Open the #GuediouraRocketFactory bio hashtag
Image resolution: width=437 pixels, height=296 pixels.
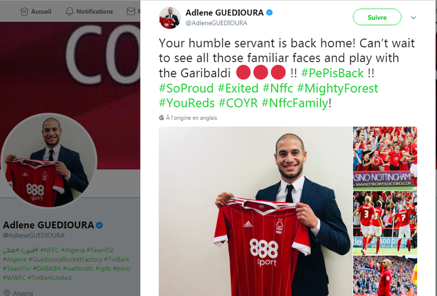coord(65,259)
